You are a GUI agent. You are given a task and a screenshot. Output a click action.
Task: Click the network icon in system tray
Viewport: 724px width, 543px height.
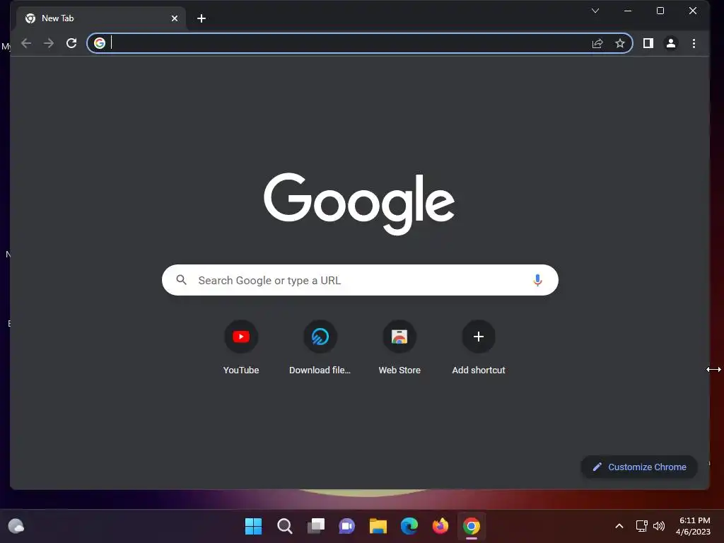641,526
